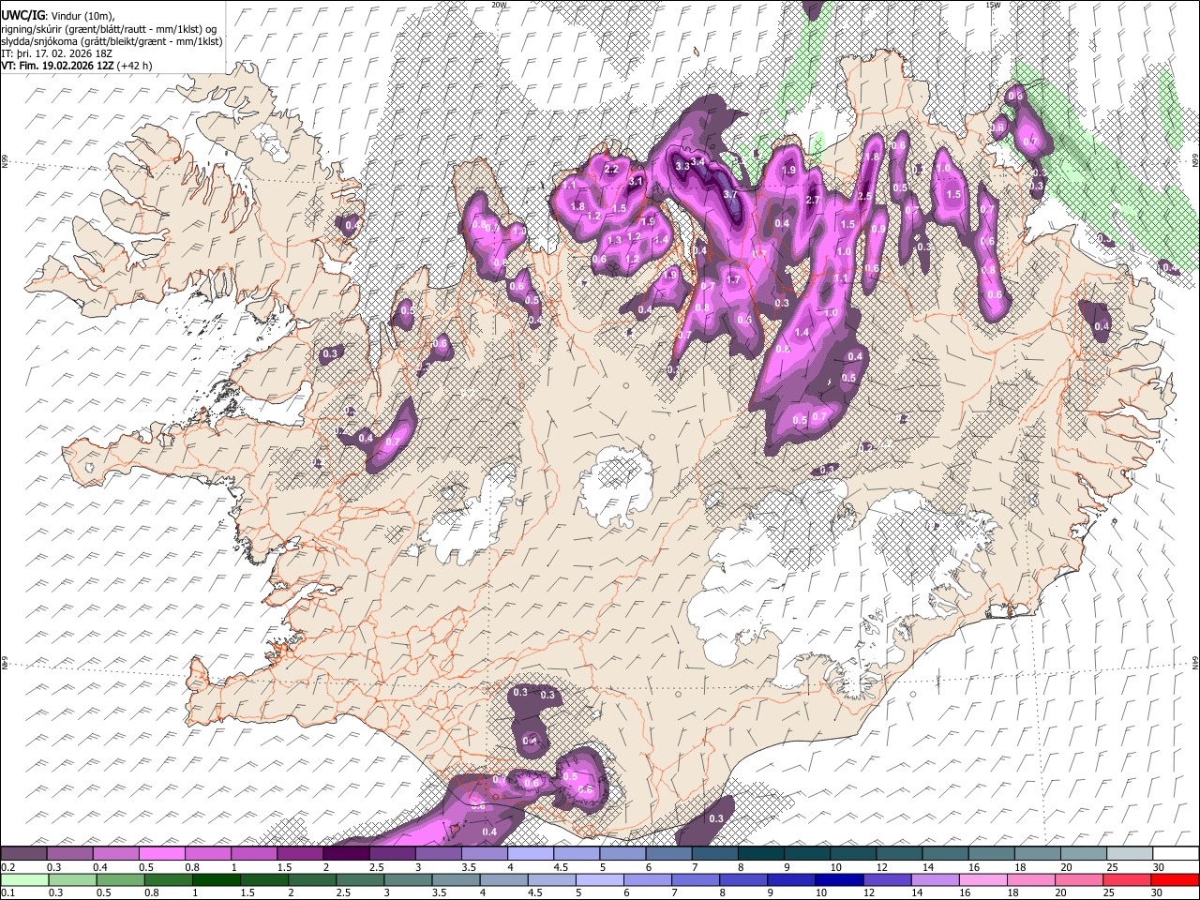The width and height of the screenshot is (1200, 900).
Task: Click the 'IT: þri. 17. 02. 2026 18Z' line
Action: 57,53
